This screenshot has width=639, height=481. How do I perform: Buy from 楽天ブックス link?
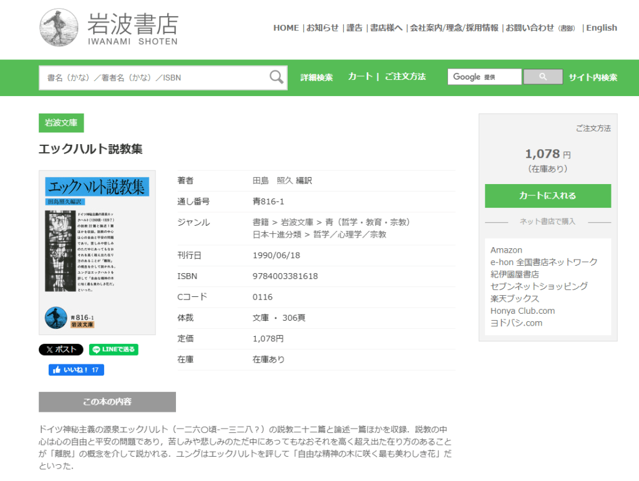click(514, 299)
